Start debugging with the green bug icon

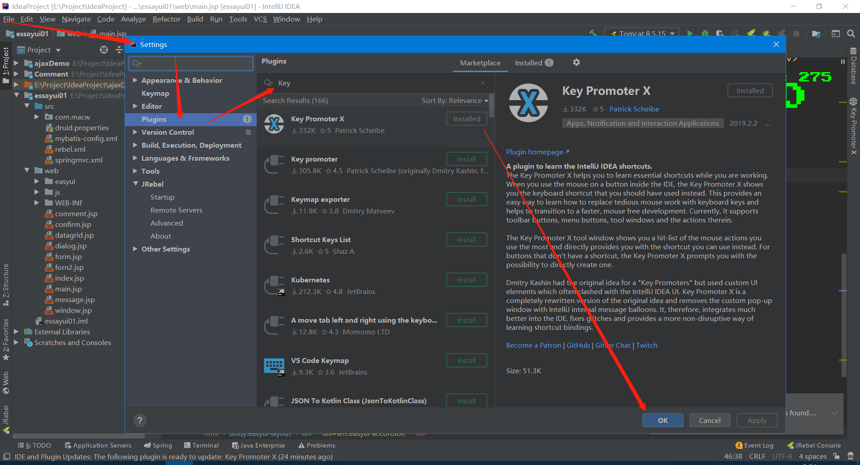[x=705, y=34]
